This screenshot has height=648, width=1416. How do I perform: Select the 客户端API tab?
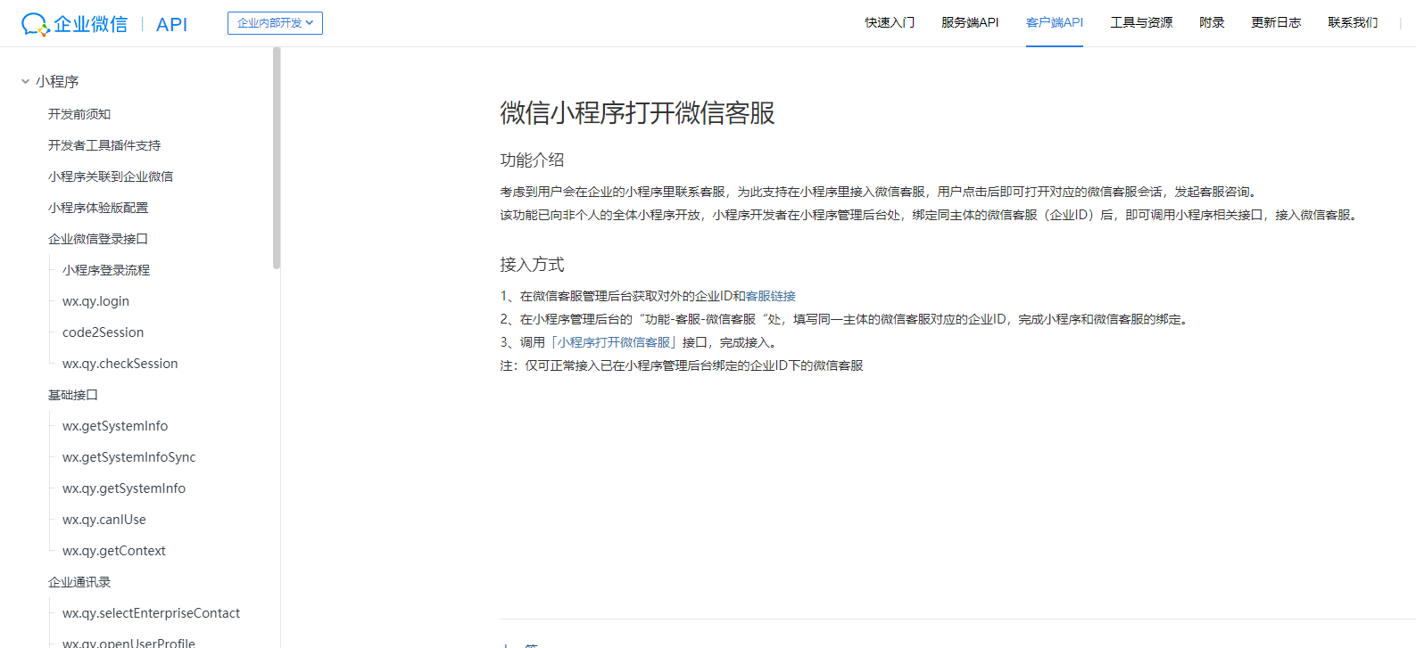click(1055, 22)
